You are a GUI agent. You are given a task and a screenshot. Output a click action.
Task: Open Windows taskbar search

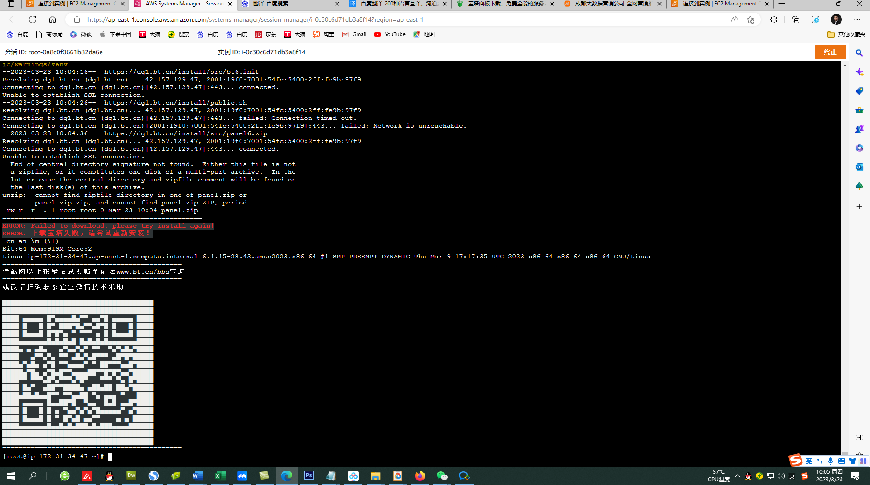coord(33,476)
